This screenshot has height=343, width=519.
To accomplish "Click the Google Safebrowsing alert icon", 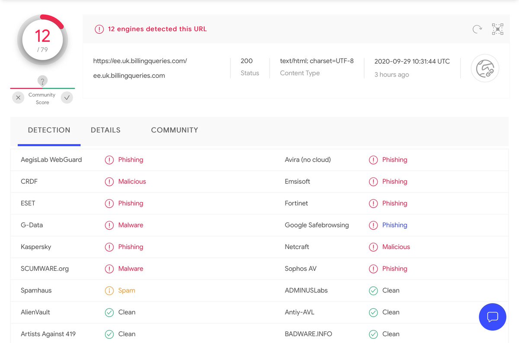I will pos(373,225).
